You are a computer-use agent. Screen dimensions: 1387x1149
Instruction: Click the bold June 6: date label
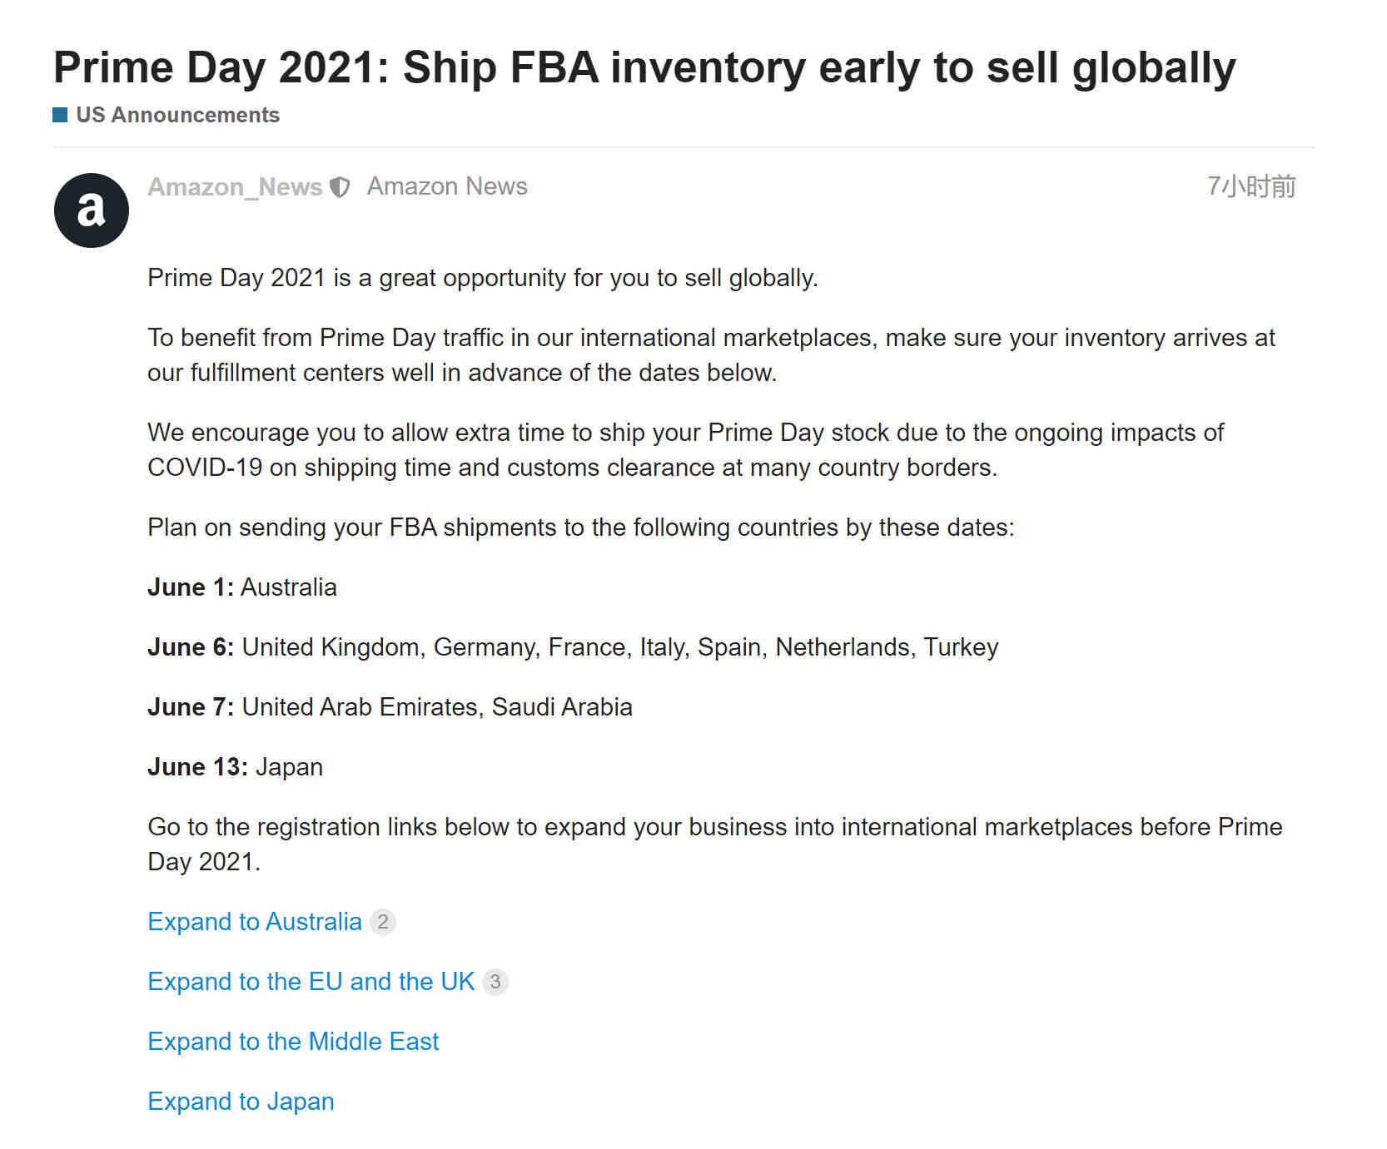point(191,647)
